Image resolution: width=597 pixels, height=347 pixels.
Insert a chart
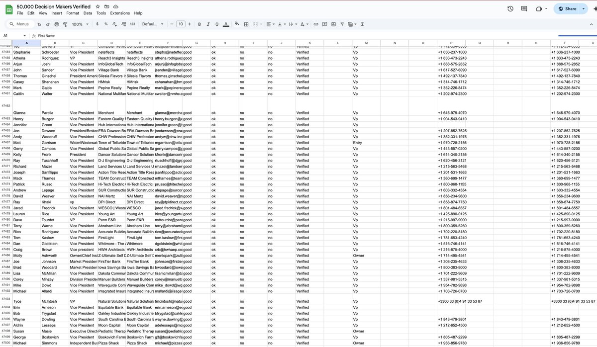(x=333, y=24)
